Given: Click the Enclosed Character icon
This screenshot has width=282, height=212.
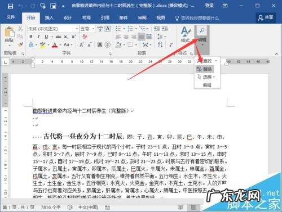Looking at the screenshot, I should 108,44.
